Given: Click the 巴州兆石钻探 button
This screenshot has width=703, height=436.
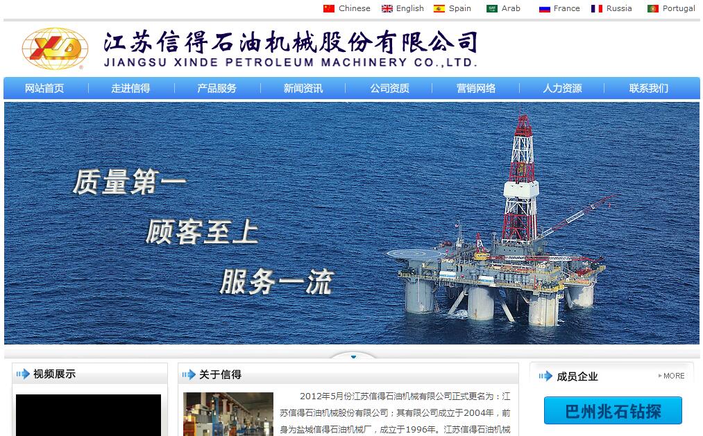Looking at the screenshot, I should point(613,411).
